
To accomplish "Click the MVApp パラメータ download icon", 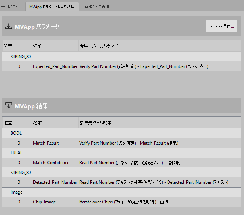I will [x=9, y=26].
